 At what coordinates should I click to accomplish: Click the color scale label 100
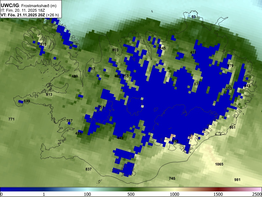88,194
